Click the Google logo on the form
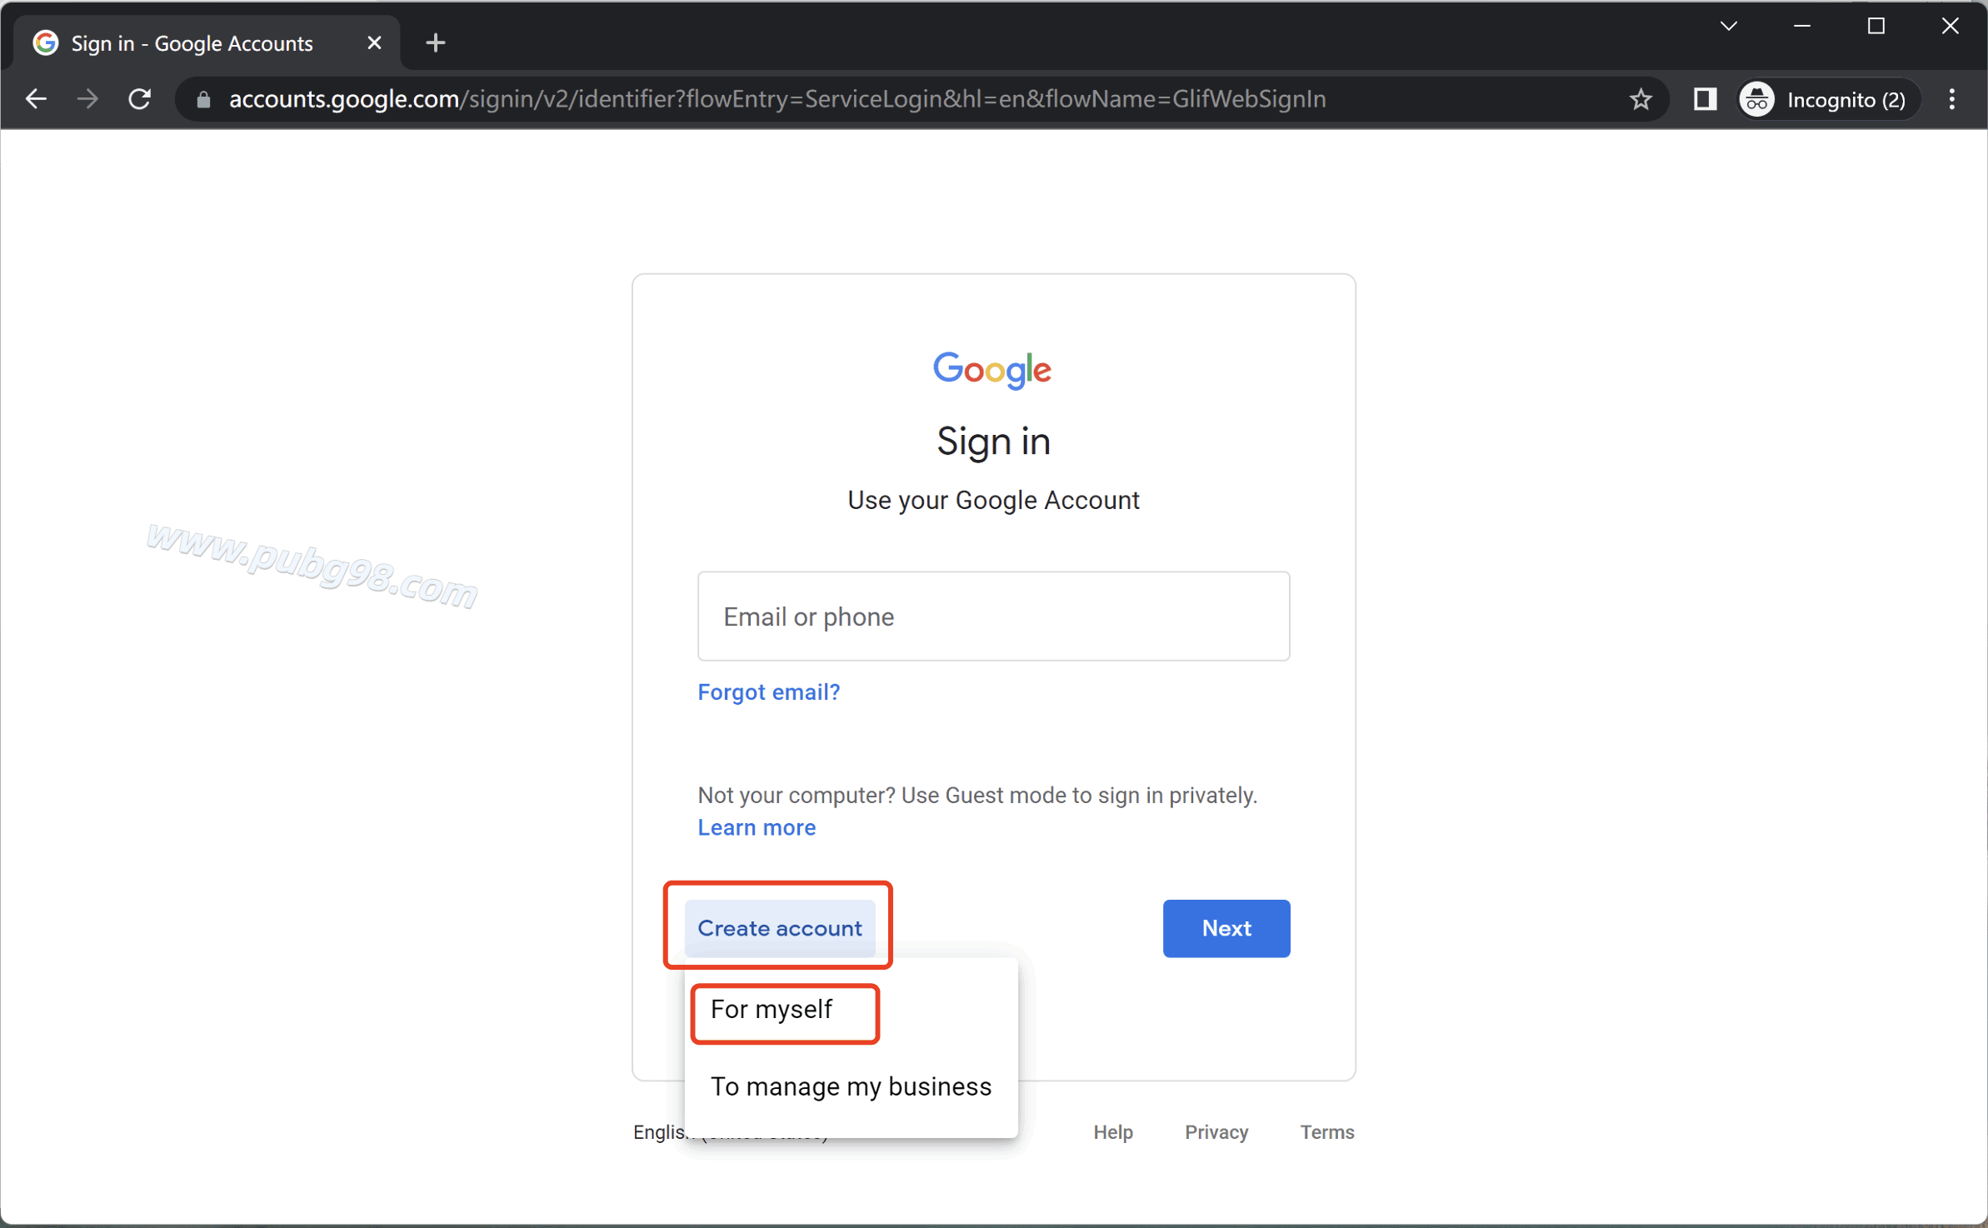The height and width of the screenshot is (1228, 1988). pos(992,369)
